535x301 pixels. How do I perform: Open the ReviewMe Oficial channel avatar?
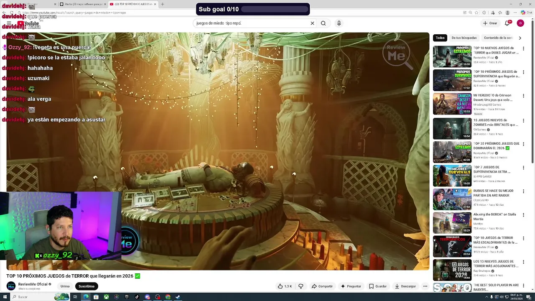click(x=11, y=286)
